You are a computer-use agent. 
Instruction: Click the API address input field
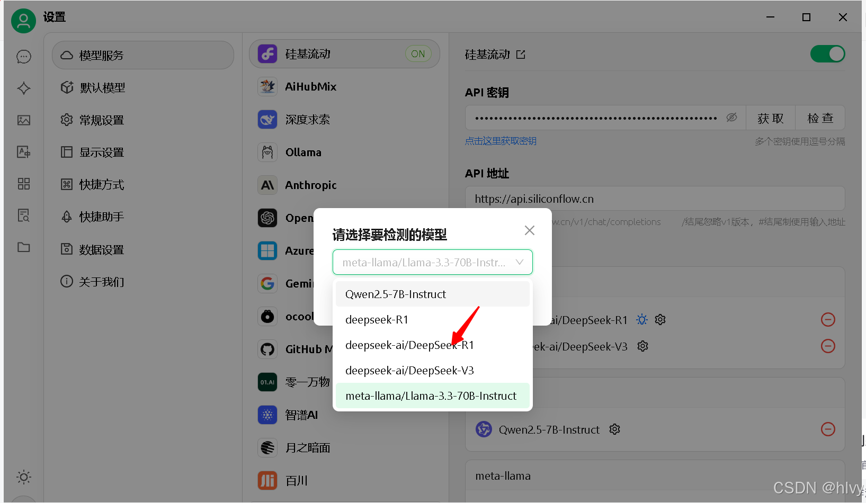pyautogui.click(x=655, y=199)
